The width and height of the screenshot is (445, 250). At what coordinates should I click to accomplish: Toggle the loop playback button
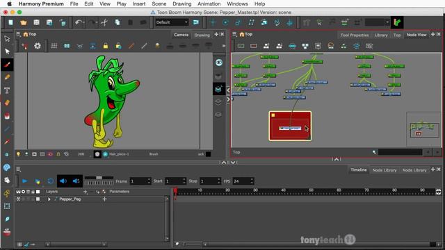tap(50, 181)
